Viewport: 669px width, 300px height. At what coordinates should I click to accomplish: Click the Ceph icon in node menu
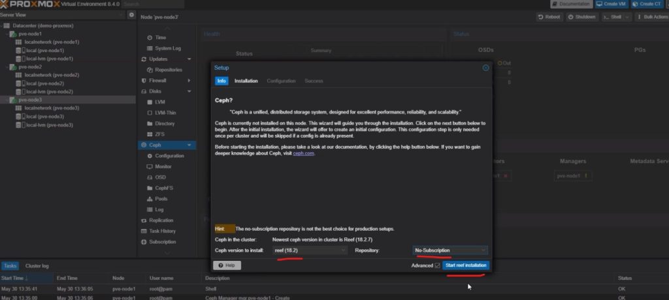click(x=142, y=145)
